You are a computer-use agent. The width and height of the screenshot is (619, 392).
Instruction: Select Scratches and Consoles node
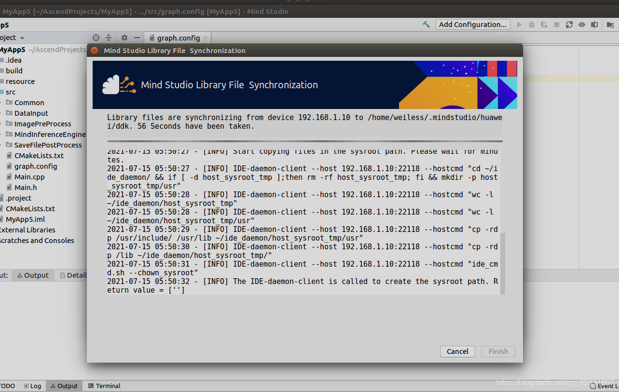[36, 241]
